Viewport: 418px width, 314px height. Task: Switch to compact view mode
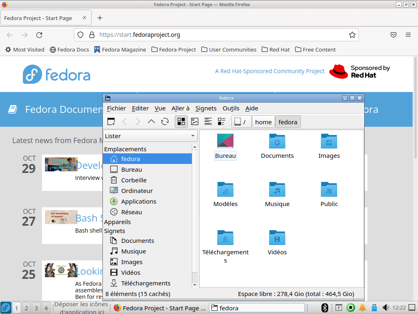pos(222,122)
